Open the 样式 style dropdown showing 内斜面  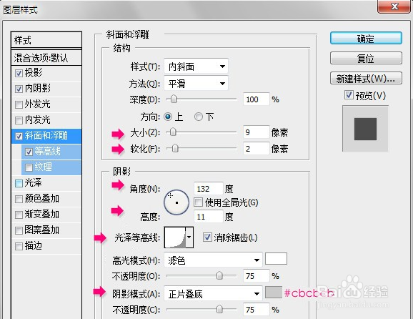coord(196,67)
